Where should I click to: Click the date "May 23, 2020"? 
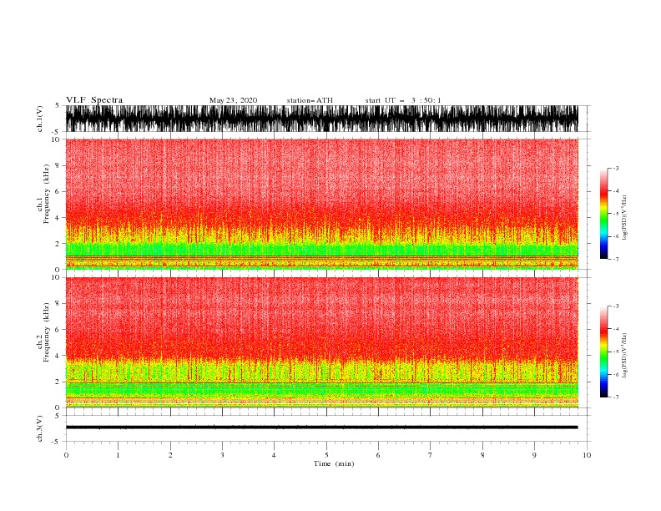pos(233,100)
